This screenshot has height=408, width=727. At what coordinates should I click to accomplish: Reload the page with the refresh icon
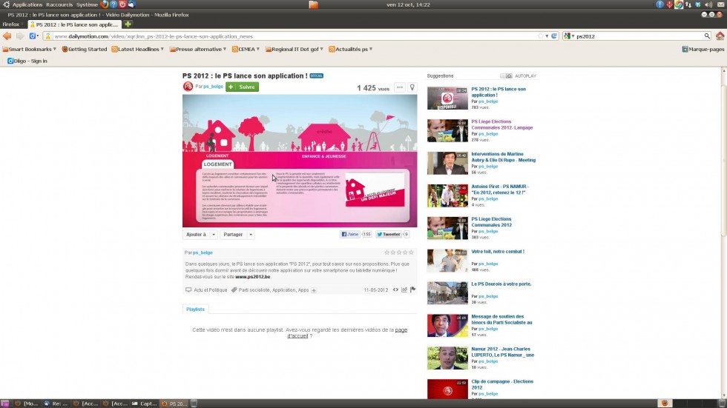coord(554,36)
